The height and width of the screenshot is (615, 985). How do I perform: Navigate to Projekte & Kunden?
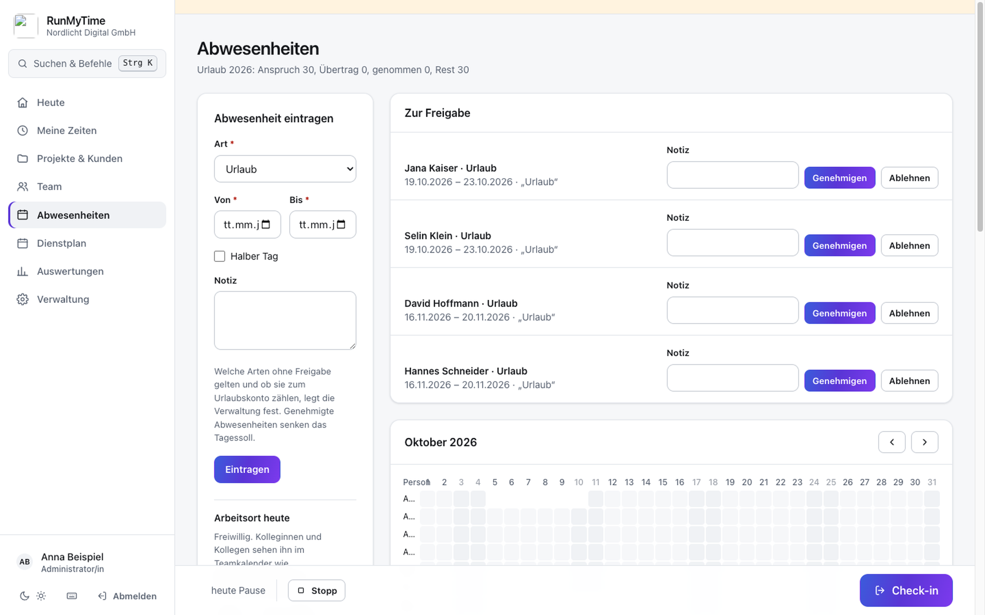point(87,159)
